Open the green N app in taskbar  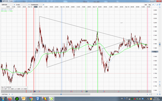click(x=52, y=99)
